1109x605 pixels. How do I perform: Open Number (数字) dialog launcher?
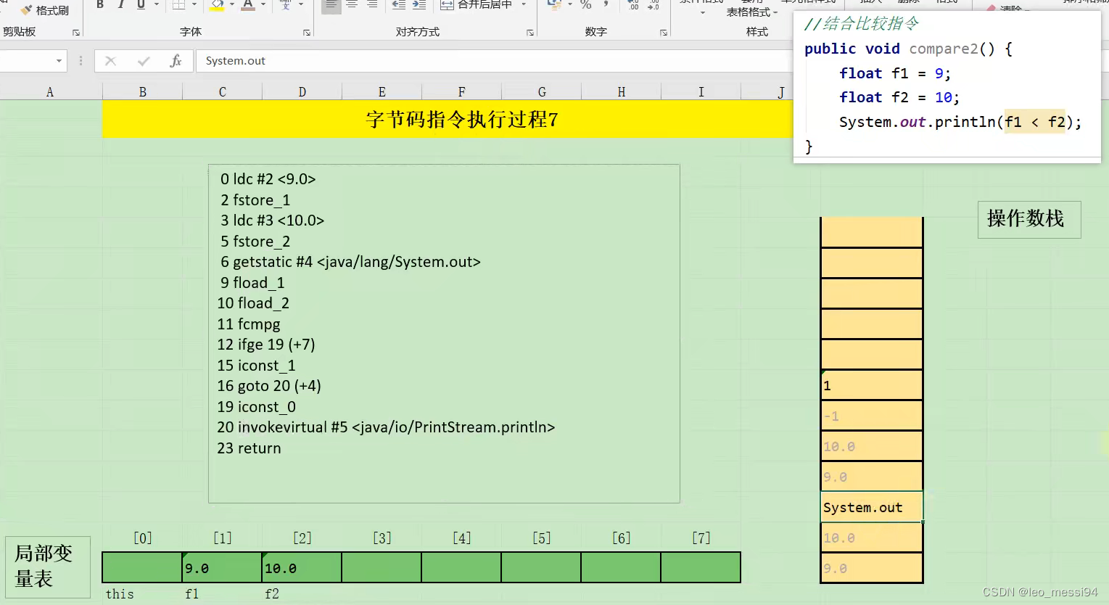[x=664, y=33]
